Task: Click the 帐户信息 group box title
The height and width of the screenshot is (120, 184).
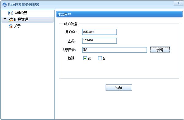Action: click(71, 24)
